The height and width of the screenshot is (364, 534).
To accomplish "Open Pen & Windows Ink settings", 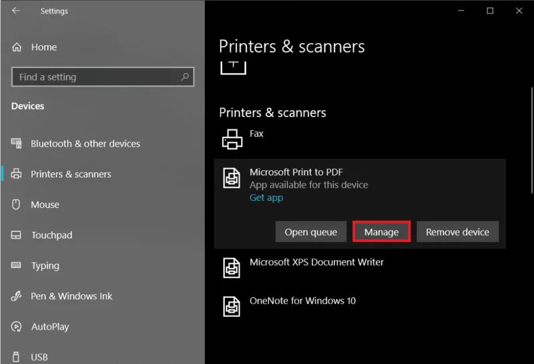I will (x=71, y=296).
